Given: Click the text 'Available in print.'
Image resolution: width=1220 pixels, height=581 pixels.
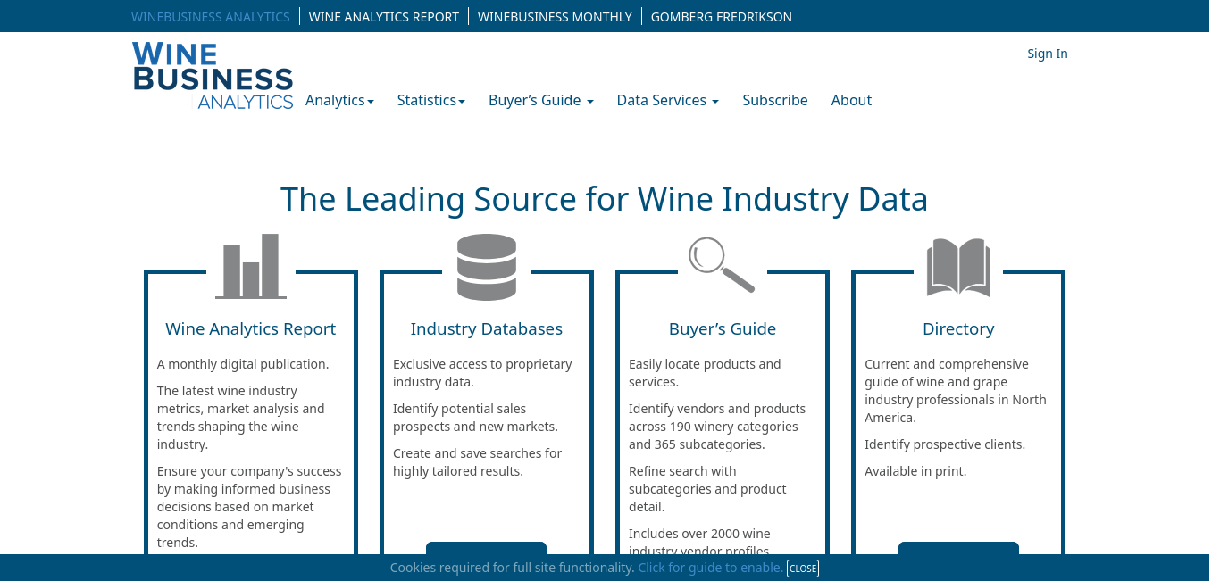Looking at the screenshot, I should [915, 471].
